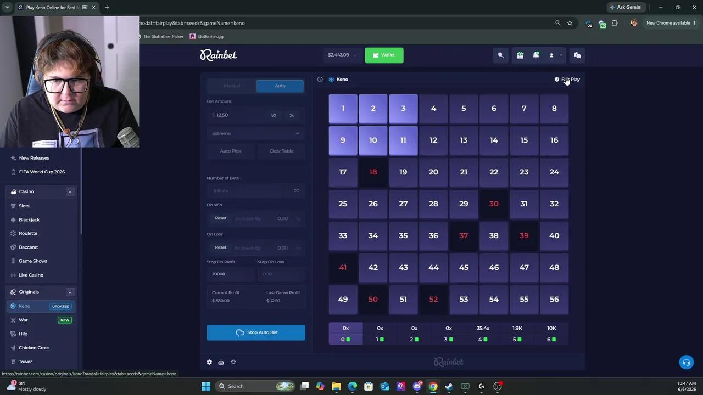Open the user profile icon
703x395 pixels.
[x=551, y=55]
